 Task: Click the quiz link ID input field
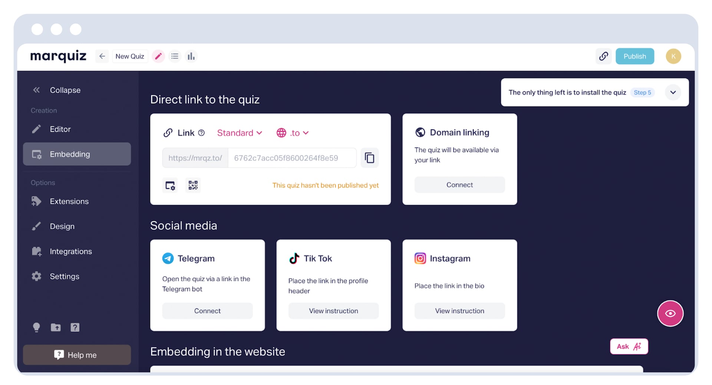click(x=292, y=158)
